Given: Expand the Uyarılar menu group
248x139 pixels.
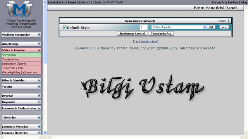Looking at the screenshot, I should tap(21, 96).
